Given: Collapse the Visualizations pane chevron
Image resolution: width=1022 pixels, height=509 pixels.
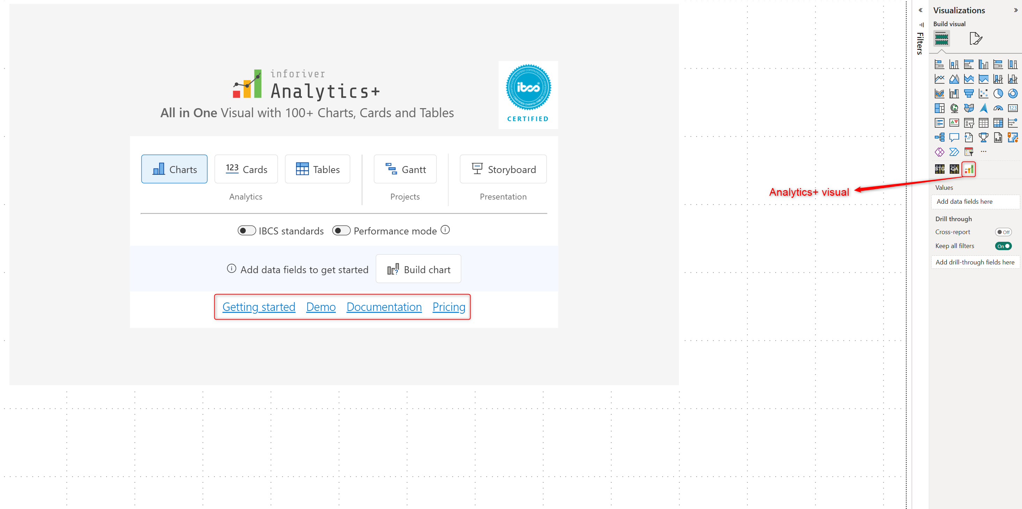Looking at the screenshot, I should (x=1015, y=10).
